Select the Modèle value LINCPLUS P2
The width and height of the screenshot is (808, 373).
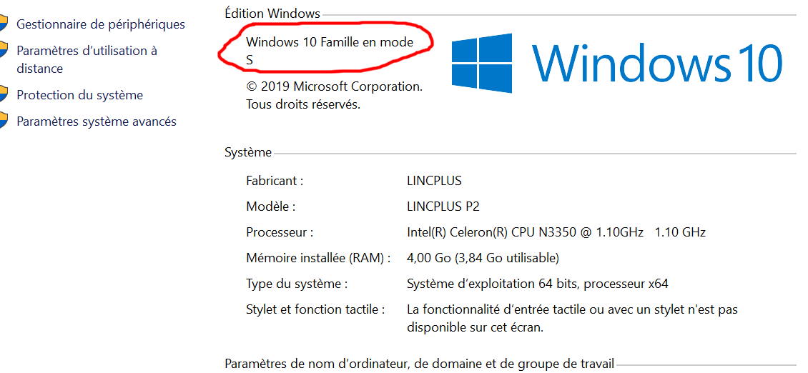point(443,207)
